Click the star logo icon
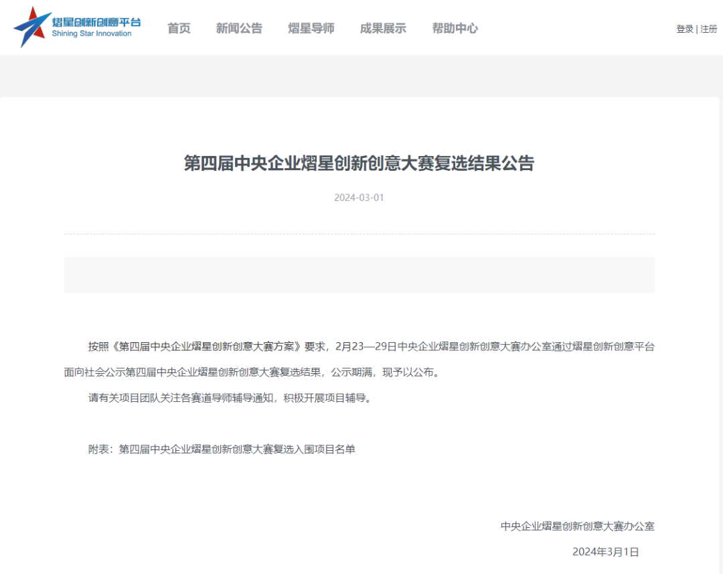This screenshot has height=574, width=723. pos(32,27)
